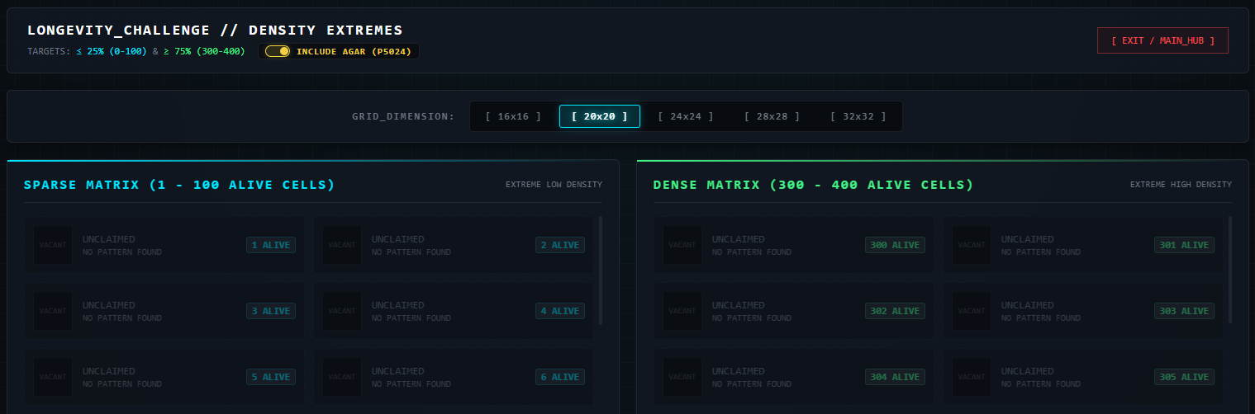Open the 6 ALIVE vacant thumbnail
The height and width of the screenshot is (414, 1255).
coord(342,377)
